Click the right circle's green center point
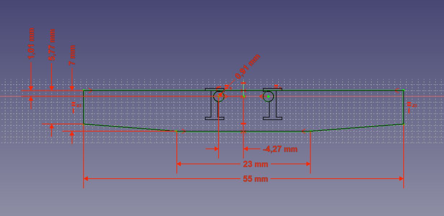This screenshot has height=216, width=444. (268, 96)
